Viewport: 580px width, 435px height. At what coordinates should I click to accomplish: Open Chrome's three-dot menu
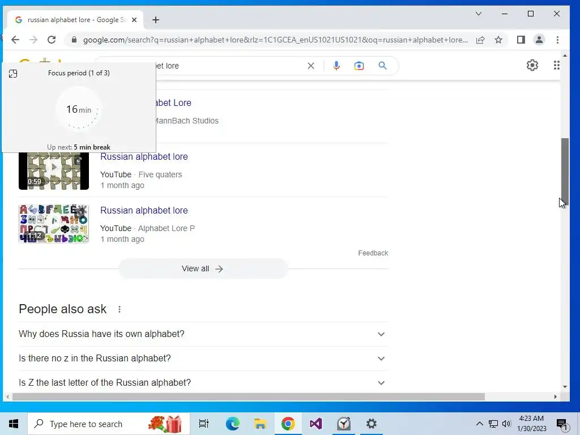tap(557, 40)
